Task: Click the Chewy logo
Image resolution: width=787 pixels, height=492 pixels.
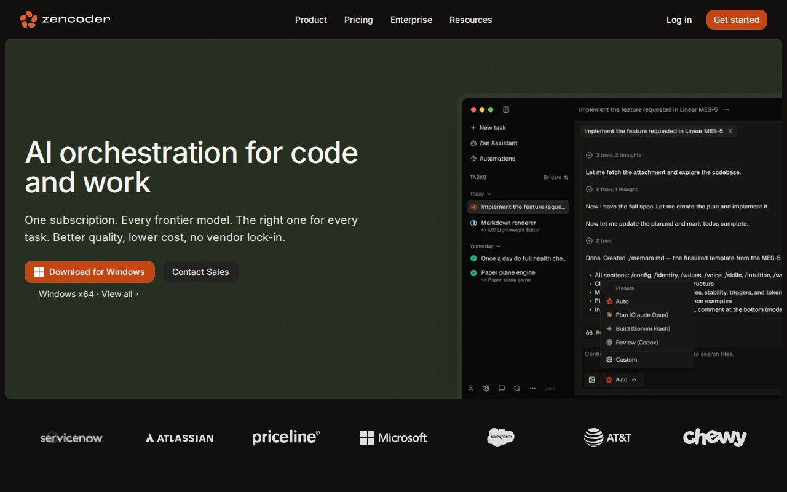Action: (714, 437)
